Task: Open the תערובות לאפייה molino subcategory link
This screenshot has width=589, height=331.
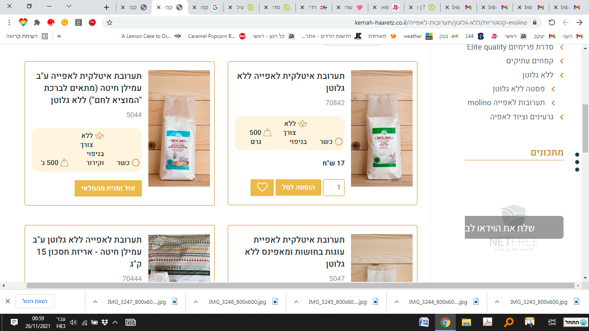Action: click(507, 103)
